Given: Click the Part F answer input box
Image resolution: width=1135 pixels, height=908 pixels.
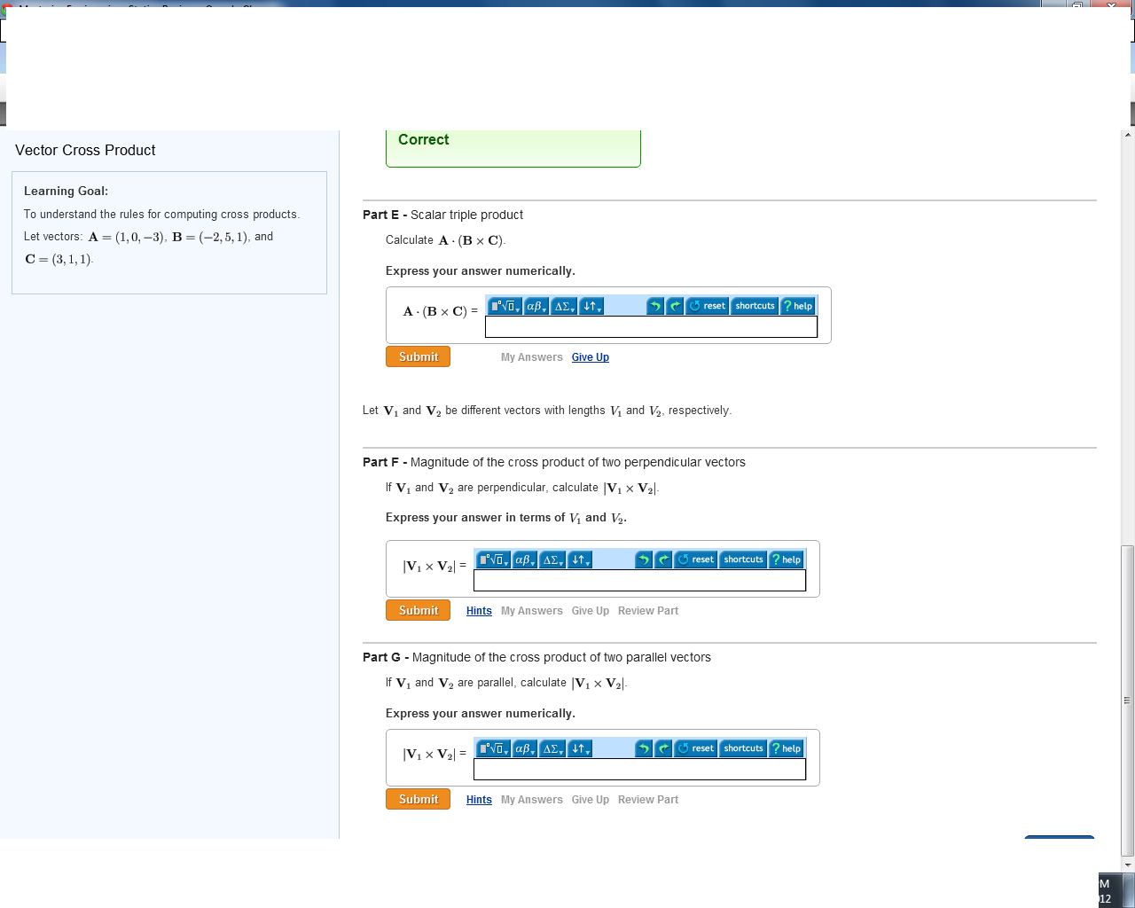Looking at the screenshot, I should (639, 581).
